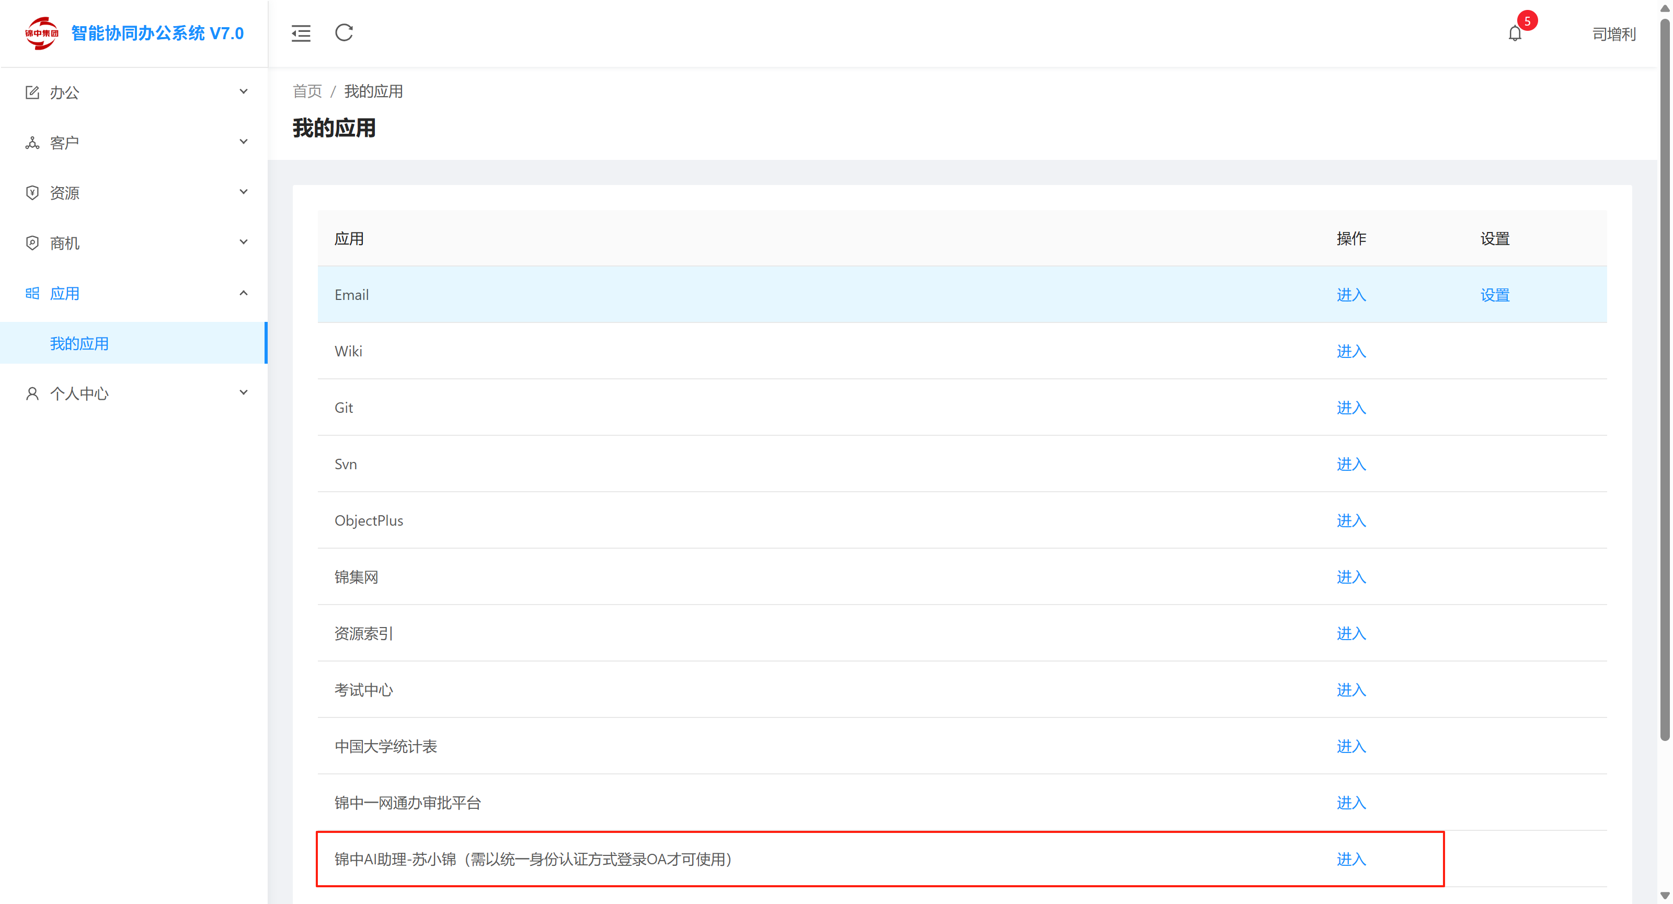Click the 商机 shield icon in sidebar
This screenshot has width=1673, height=904.
pyautogui.click(x=32, y=242)
